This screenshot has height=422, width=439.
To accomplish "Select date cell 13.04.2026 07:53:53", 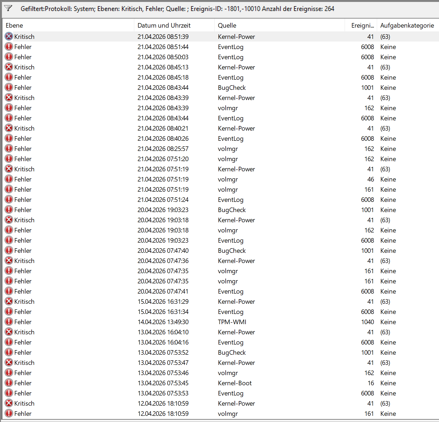I will click(x=163, y=393).
